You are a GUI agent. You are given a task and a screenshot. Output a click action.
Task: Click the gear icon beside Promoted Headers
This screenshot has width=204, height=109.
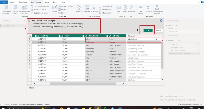click(x=198, y=50)
